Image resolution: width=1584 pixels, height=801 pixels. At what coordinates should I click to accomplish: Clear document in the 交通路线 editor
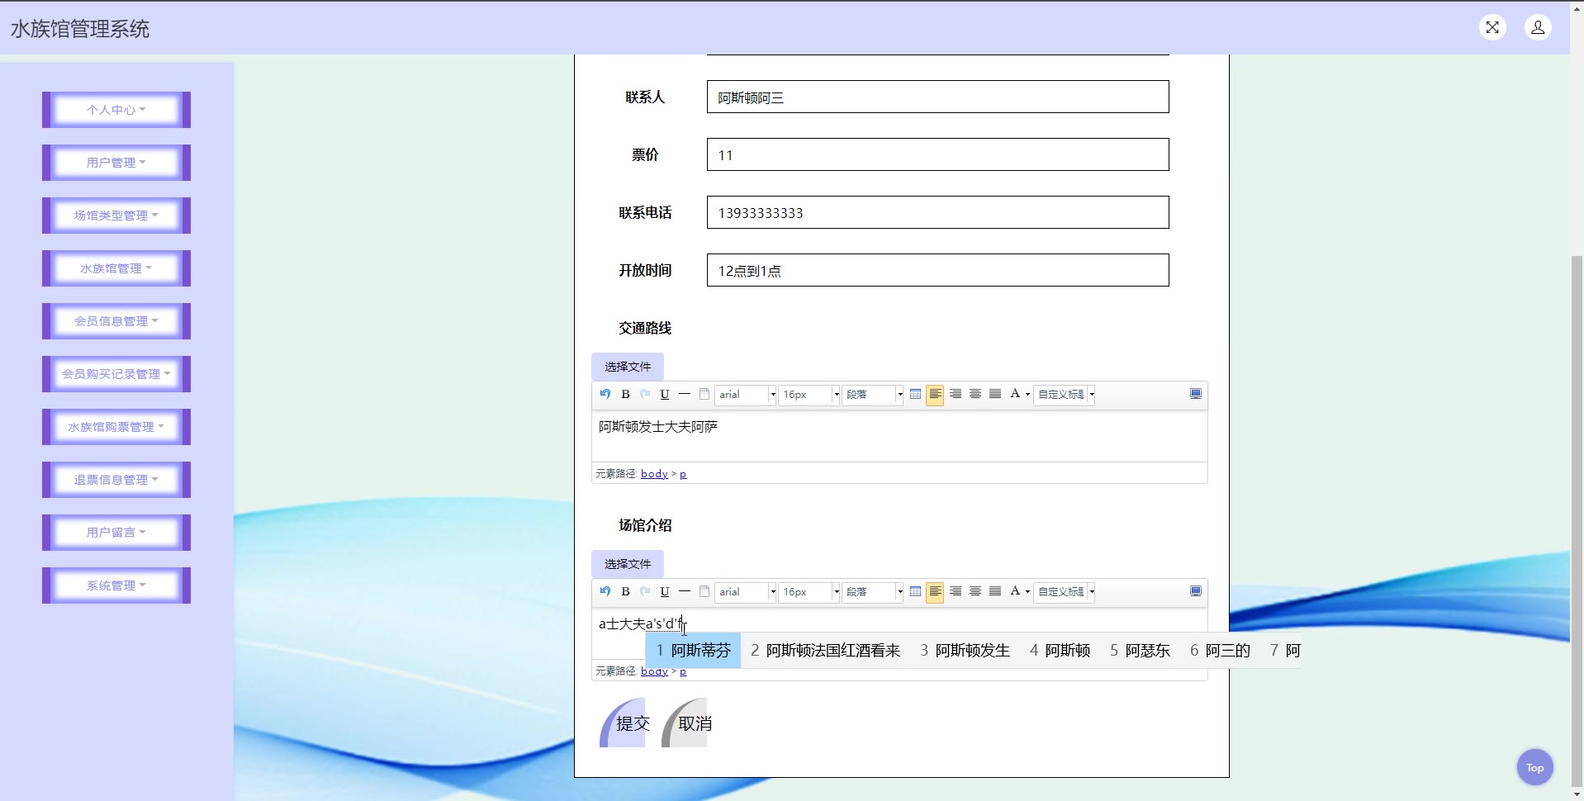click(704, 394)
